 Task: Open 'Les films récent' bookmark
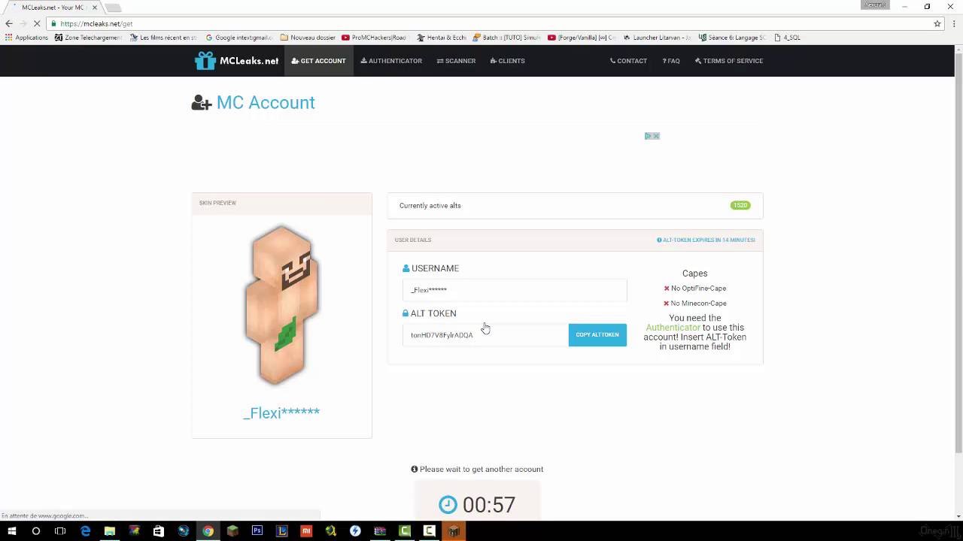coord(163,38)
